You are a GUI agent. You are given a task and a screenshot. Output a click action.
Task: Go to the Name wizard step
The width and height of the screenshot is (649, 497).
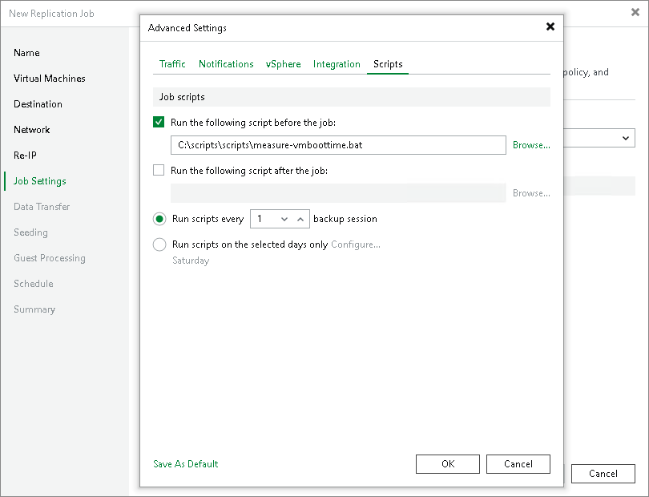pos(26,53)
